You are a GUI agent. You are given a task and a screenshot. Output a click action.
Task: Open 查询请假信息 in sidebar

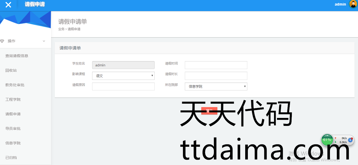coord(17,56)
